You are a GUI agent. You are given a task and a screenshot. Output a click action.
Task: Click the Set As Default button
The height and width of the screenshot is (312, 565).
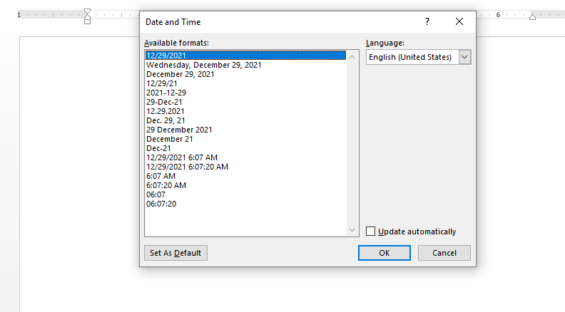(175, 253)
